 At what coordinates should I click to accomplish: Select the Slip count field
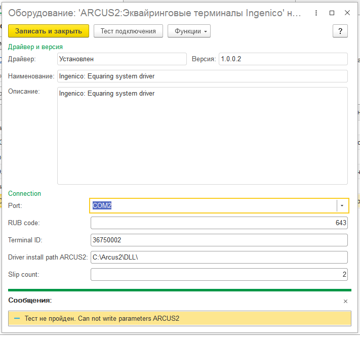219,274
